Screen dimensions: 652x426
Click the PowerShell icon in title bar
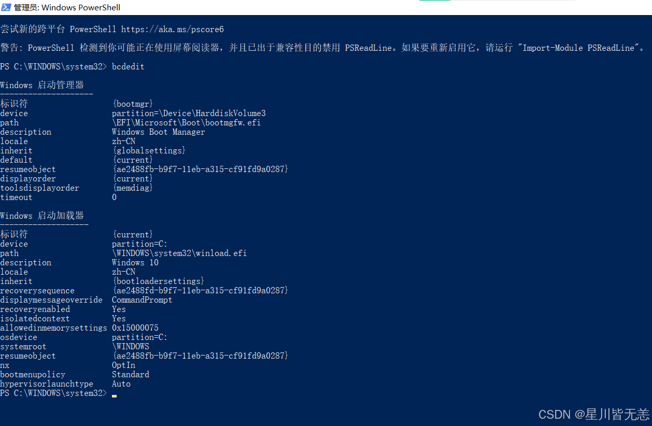click(6, 7)
